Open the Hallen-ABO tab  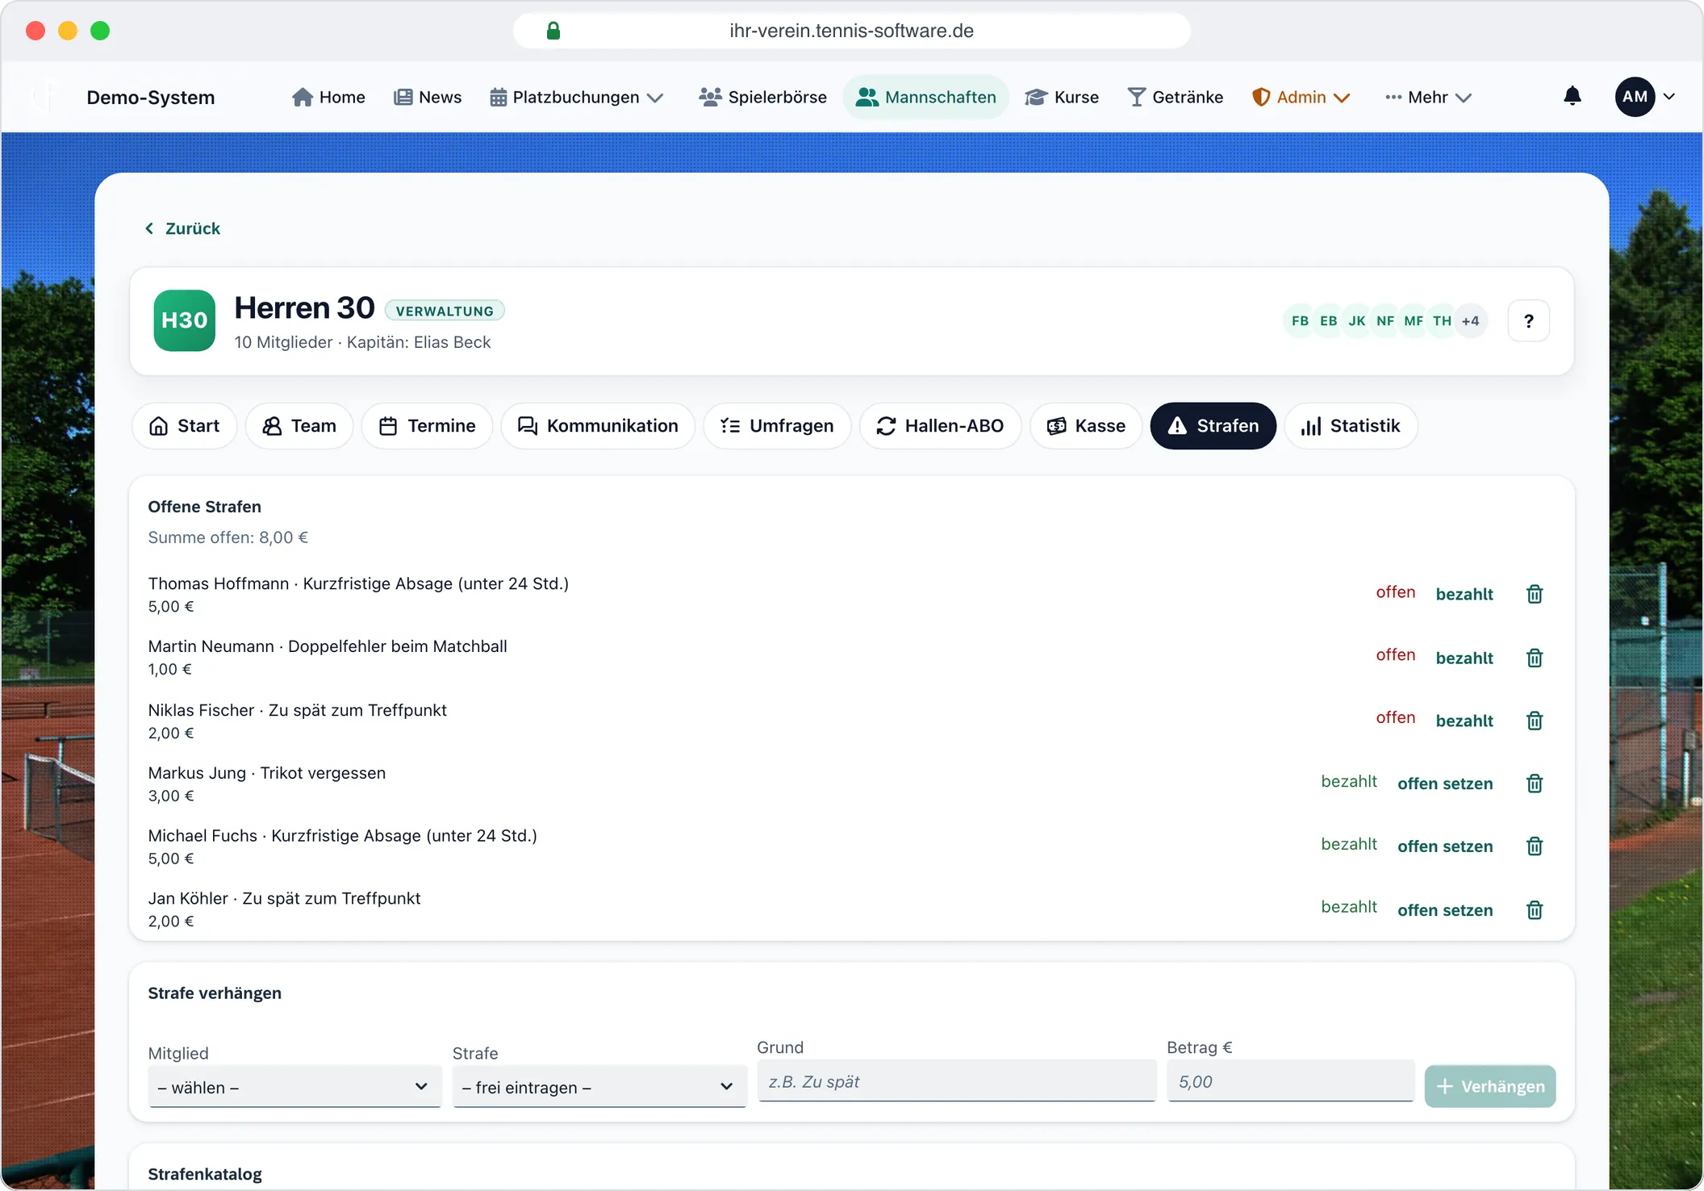coord(940,426)
